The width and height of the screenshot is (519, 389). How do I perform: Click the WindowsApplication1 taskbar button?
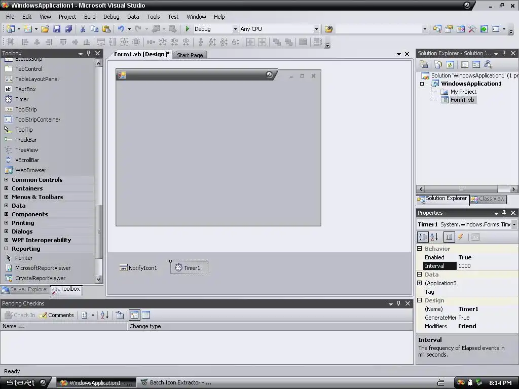(96, 383)
